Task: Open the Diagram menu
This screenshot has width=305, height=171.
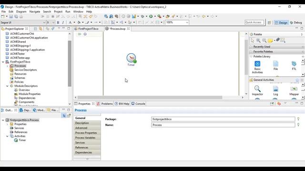Action: [21, 11]
